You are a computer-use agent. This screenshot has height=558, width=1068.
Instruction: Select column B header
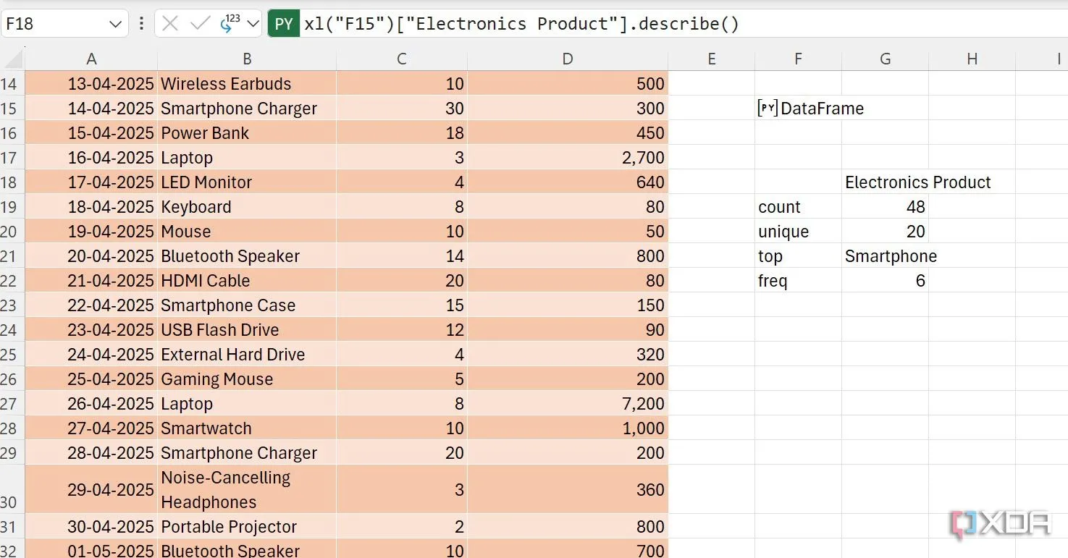coord(247,59)
